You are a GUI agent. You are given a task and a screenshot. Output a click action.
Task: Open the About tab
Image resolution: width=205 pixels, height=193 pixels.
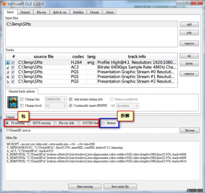tap(110, 12)
